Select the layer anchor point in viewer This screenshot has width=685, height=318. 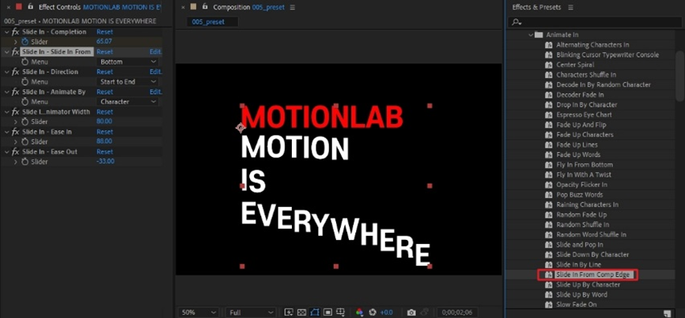[x=240, y=128]
